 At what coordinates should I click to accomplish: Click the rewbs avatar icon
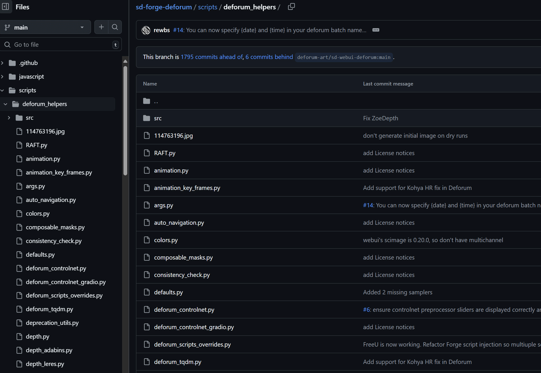tap(146, 30)
